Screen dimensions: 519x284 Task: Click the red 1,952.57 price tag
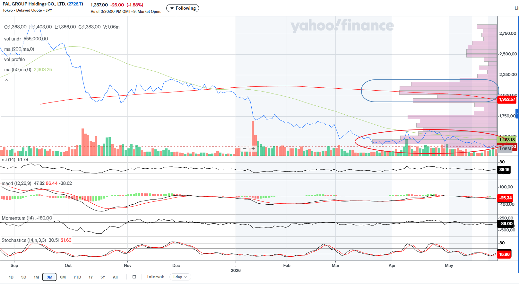pos(507,99)
